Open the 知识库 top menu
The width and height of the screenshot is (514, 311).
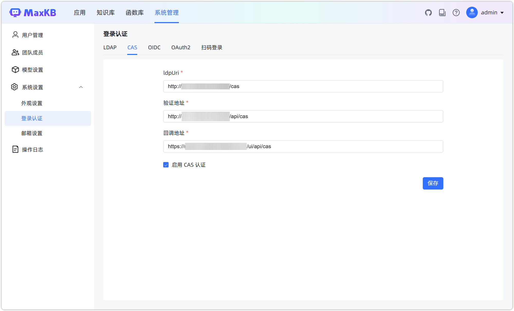coord(106,13)
